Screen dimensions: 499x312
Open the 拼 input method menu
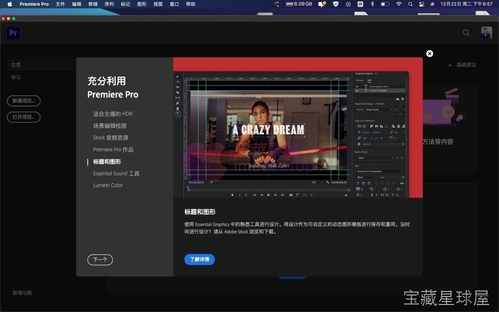pos(360,4)
